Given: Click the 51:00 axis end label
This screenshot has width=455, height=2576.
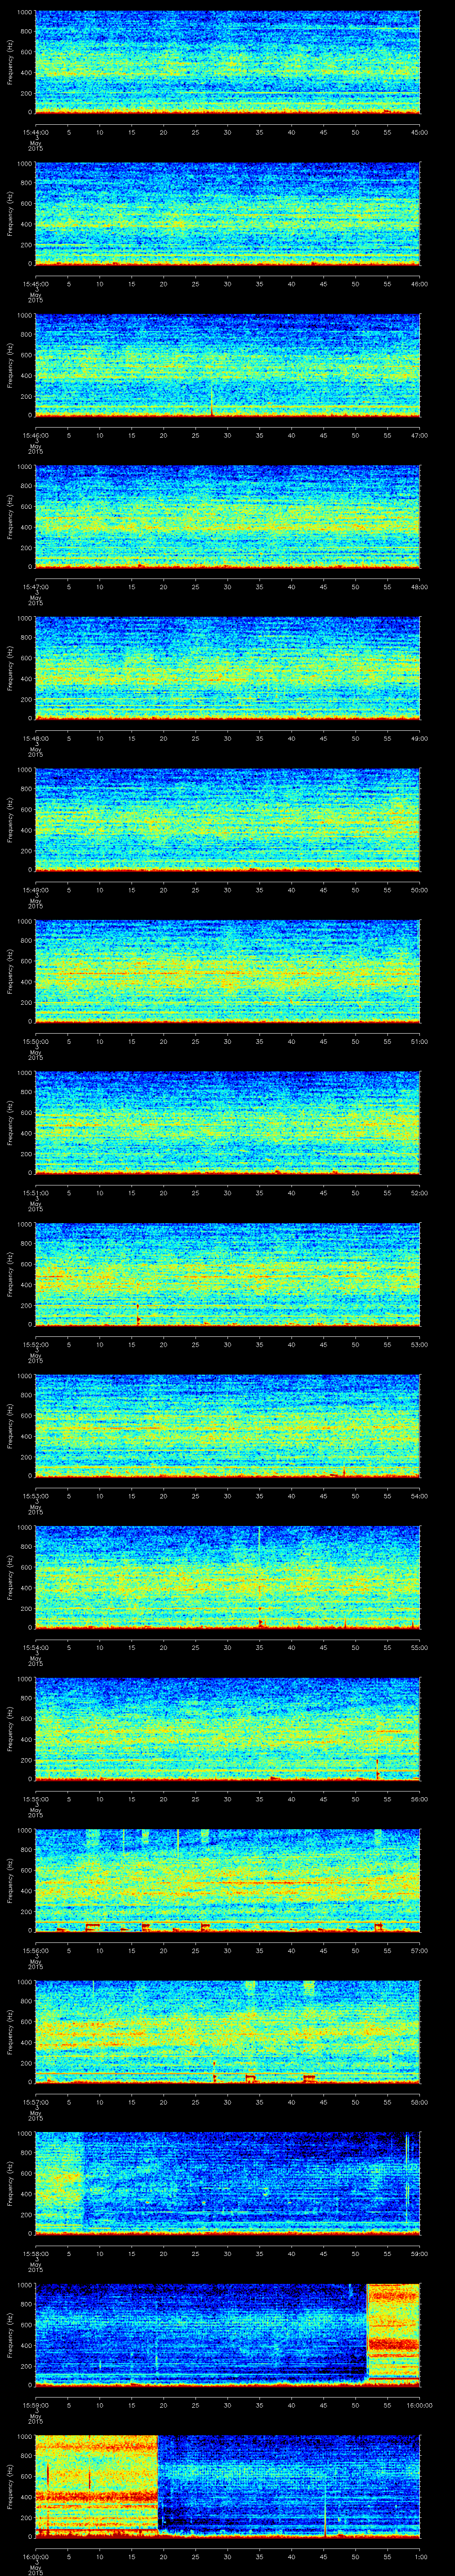Looking at the screenshot, I should coord(419,1041).
